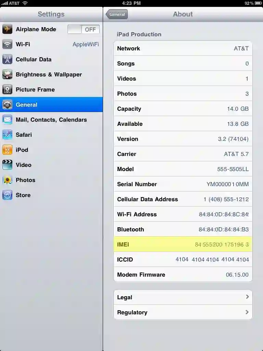Viewport: 263px width, 351px height.
Task: Tap the 14.0 GB capacity value
Action: pos(238,109)
